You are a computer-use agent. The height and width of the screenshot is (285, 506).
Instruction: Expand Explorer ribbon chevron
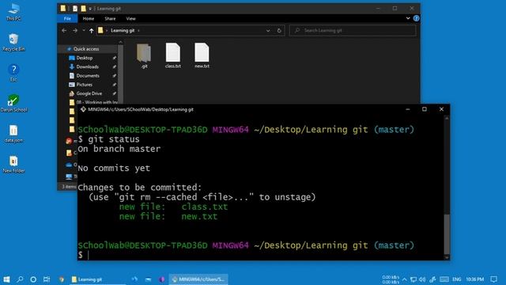(408, 18)
